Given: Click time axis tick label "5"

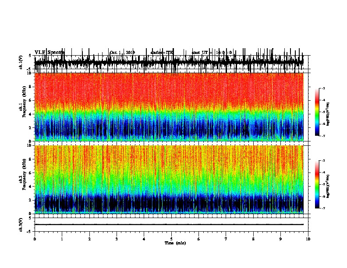Looking at the screenshot, I should [171, 239].
